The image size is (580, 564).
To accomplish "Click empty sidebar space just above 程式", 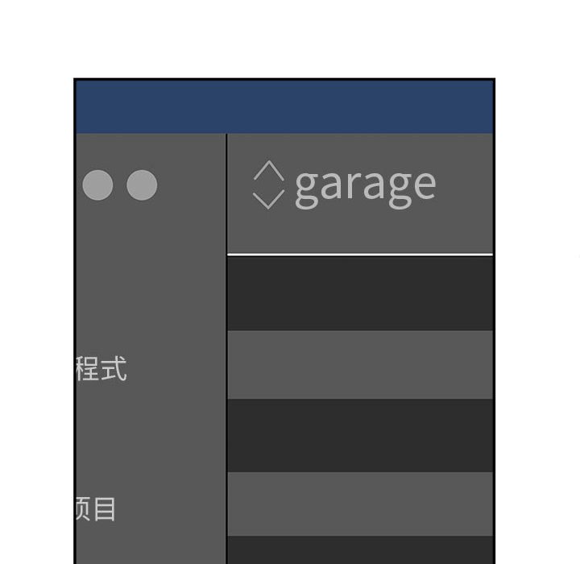I will [150, 306].
